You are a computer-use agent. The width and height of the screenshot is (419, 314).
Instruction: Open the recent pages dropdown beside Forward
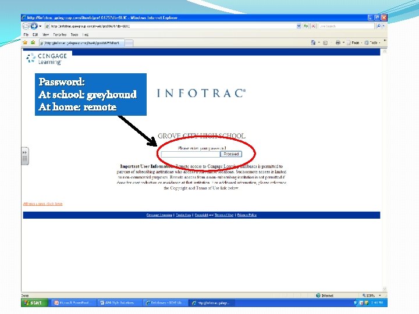pyautogui.click(x=40, y=26)
